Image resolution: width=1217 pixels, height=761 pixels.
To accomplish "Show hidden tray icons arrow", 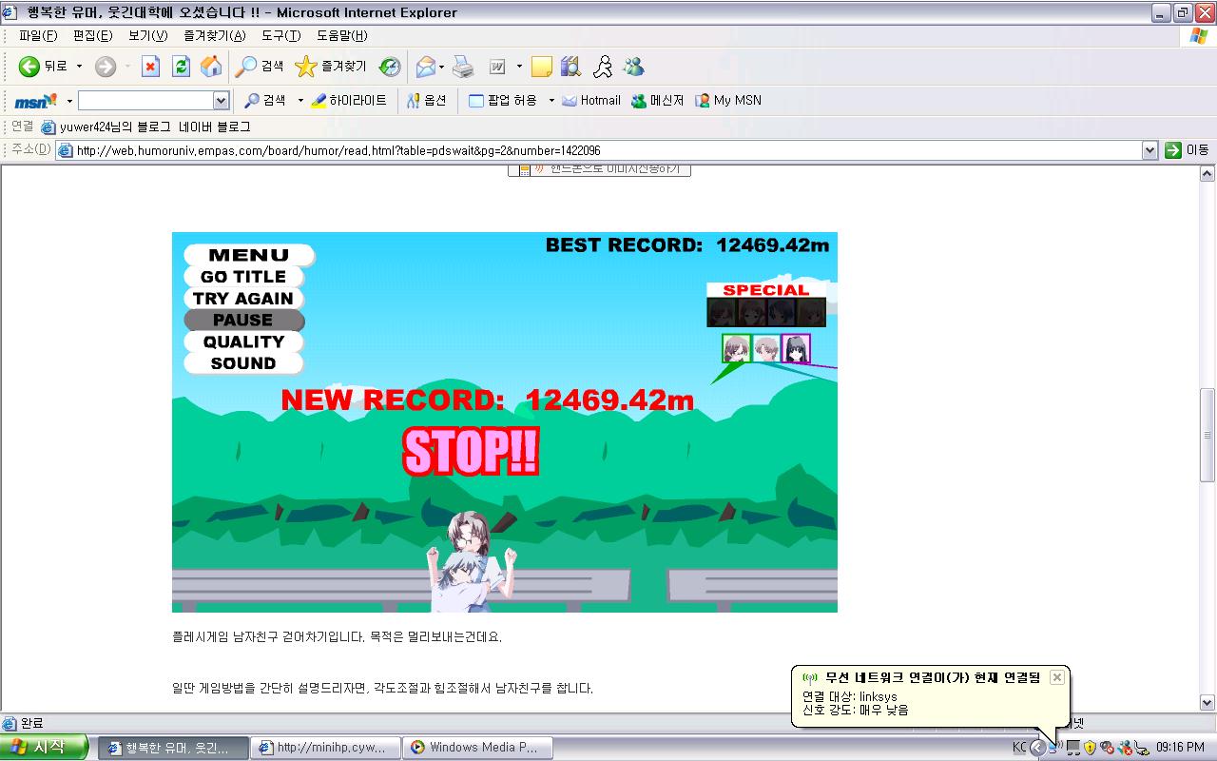I will [x=1037, y=748].
